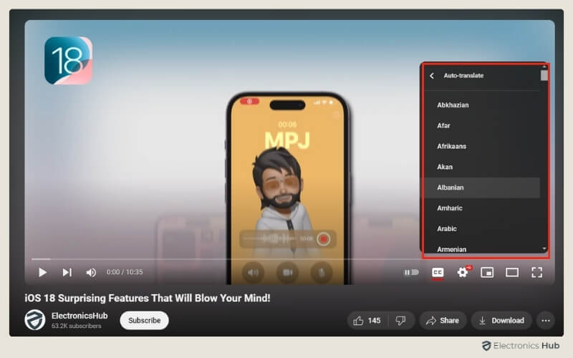Viewport: 573px width, 358px height.
Task: Open the more actions three-dot menu
Action: click(546, 321)
